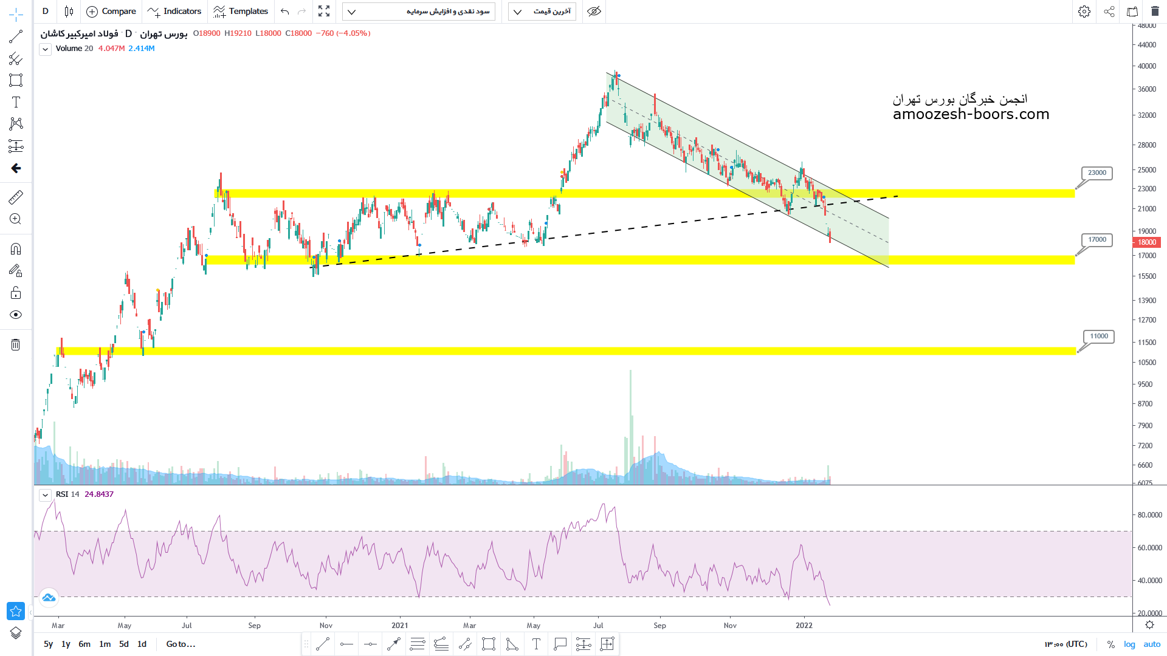Viewport: 1167px width, 656px height.
Task: Toggle the log scale option
Action: tap(1129, 644)
